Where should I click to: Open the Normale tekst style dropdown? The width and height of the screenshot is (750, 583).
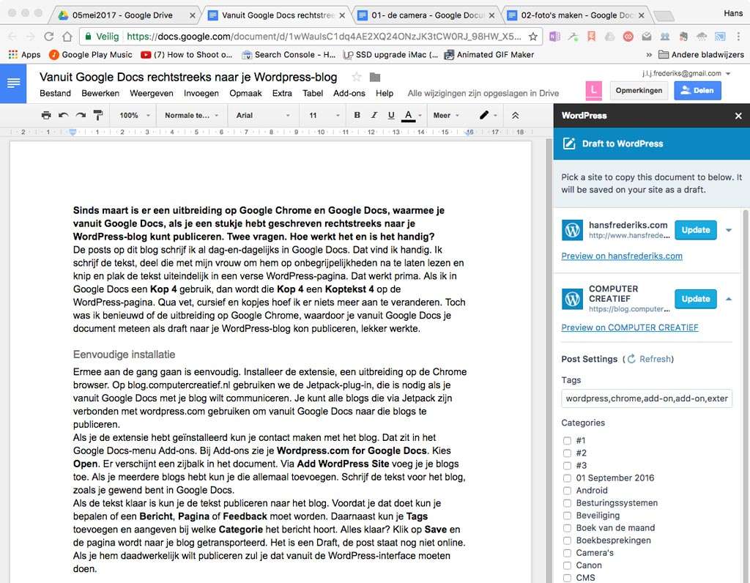click(191, 115)
